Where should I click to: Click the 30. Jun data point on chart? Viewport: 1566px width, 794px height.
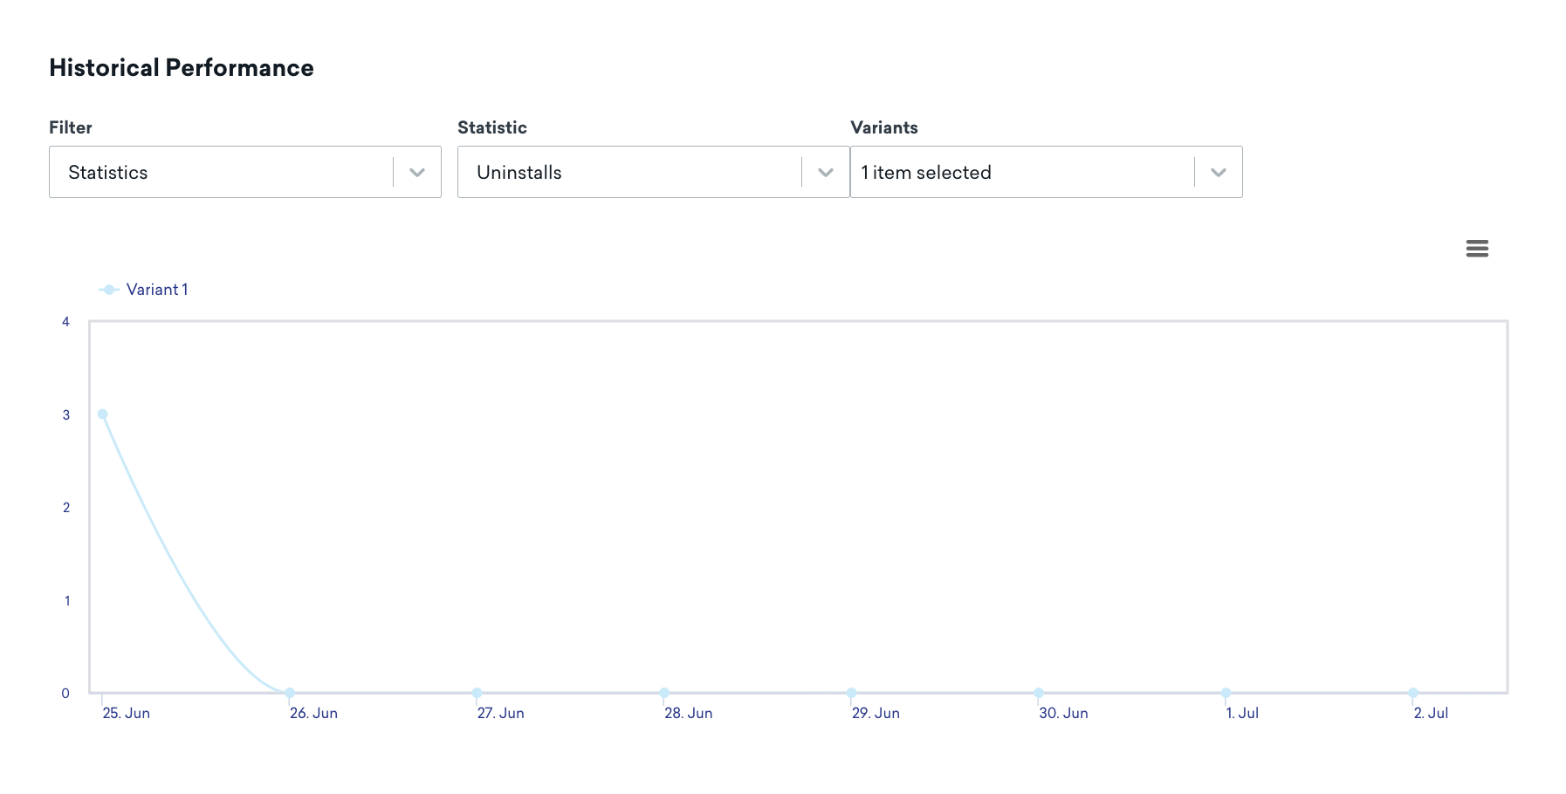tap(1039, 693)
